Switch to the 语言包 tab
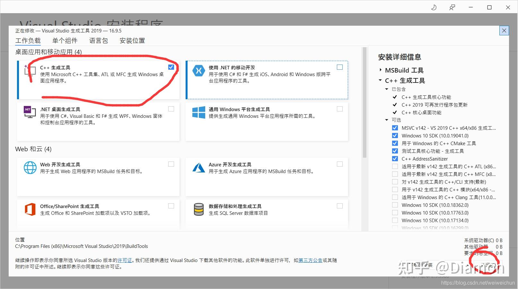 click(x=99, y=41)
